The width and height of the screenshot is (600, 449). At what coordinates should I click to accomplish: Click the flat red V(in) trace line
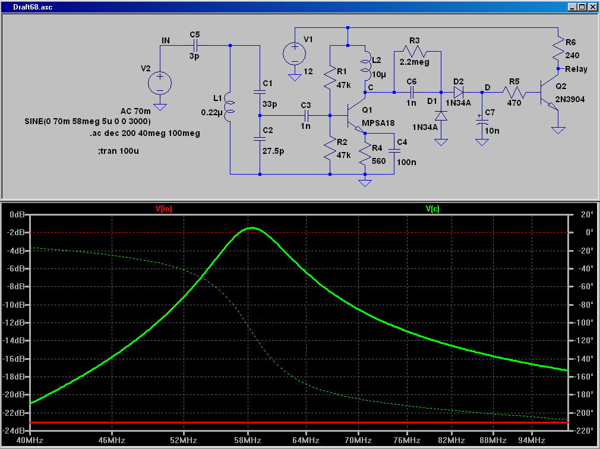(299, 422)
